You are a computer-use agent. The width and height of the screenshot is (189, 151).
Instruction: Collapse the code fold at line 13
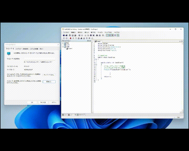click(96, 64)
